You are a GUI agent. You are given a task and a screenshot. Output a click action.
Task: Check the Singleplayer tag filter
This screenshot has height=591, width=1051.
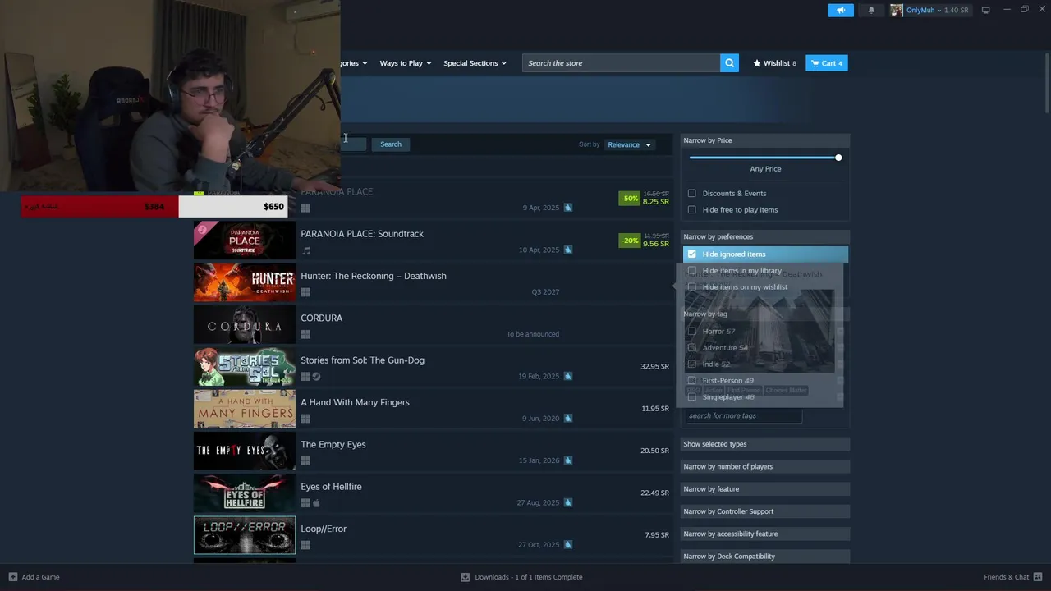(692, 397)
